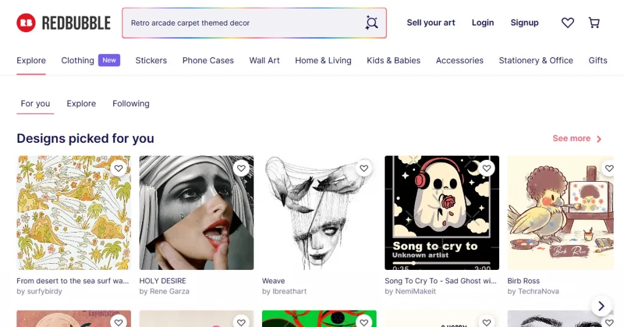This screenshot has height=327, width=624.
Task: Favorite the surf wave design by surfybirdy
Action: [x=119, y=168]
